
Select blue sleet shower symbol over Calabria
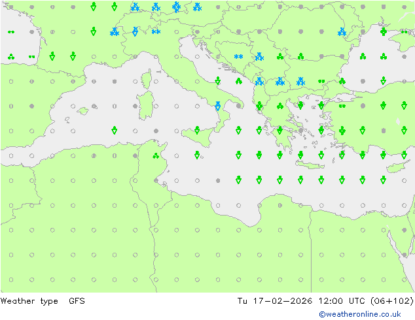click(x=217, y=106)
